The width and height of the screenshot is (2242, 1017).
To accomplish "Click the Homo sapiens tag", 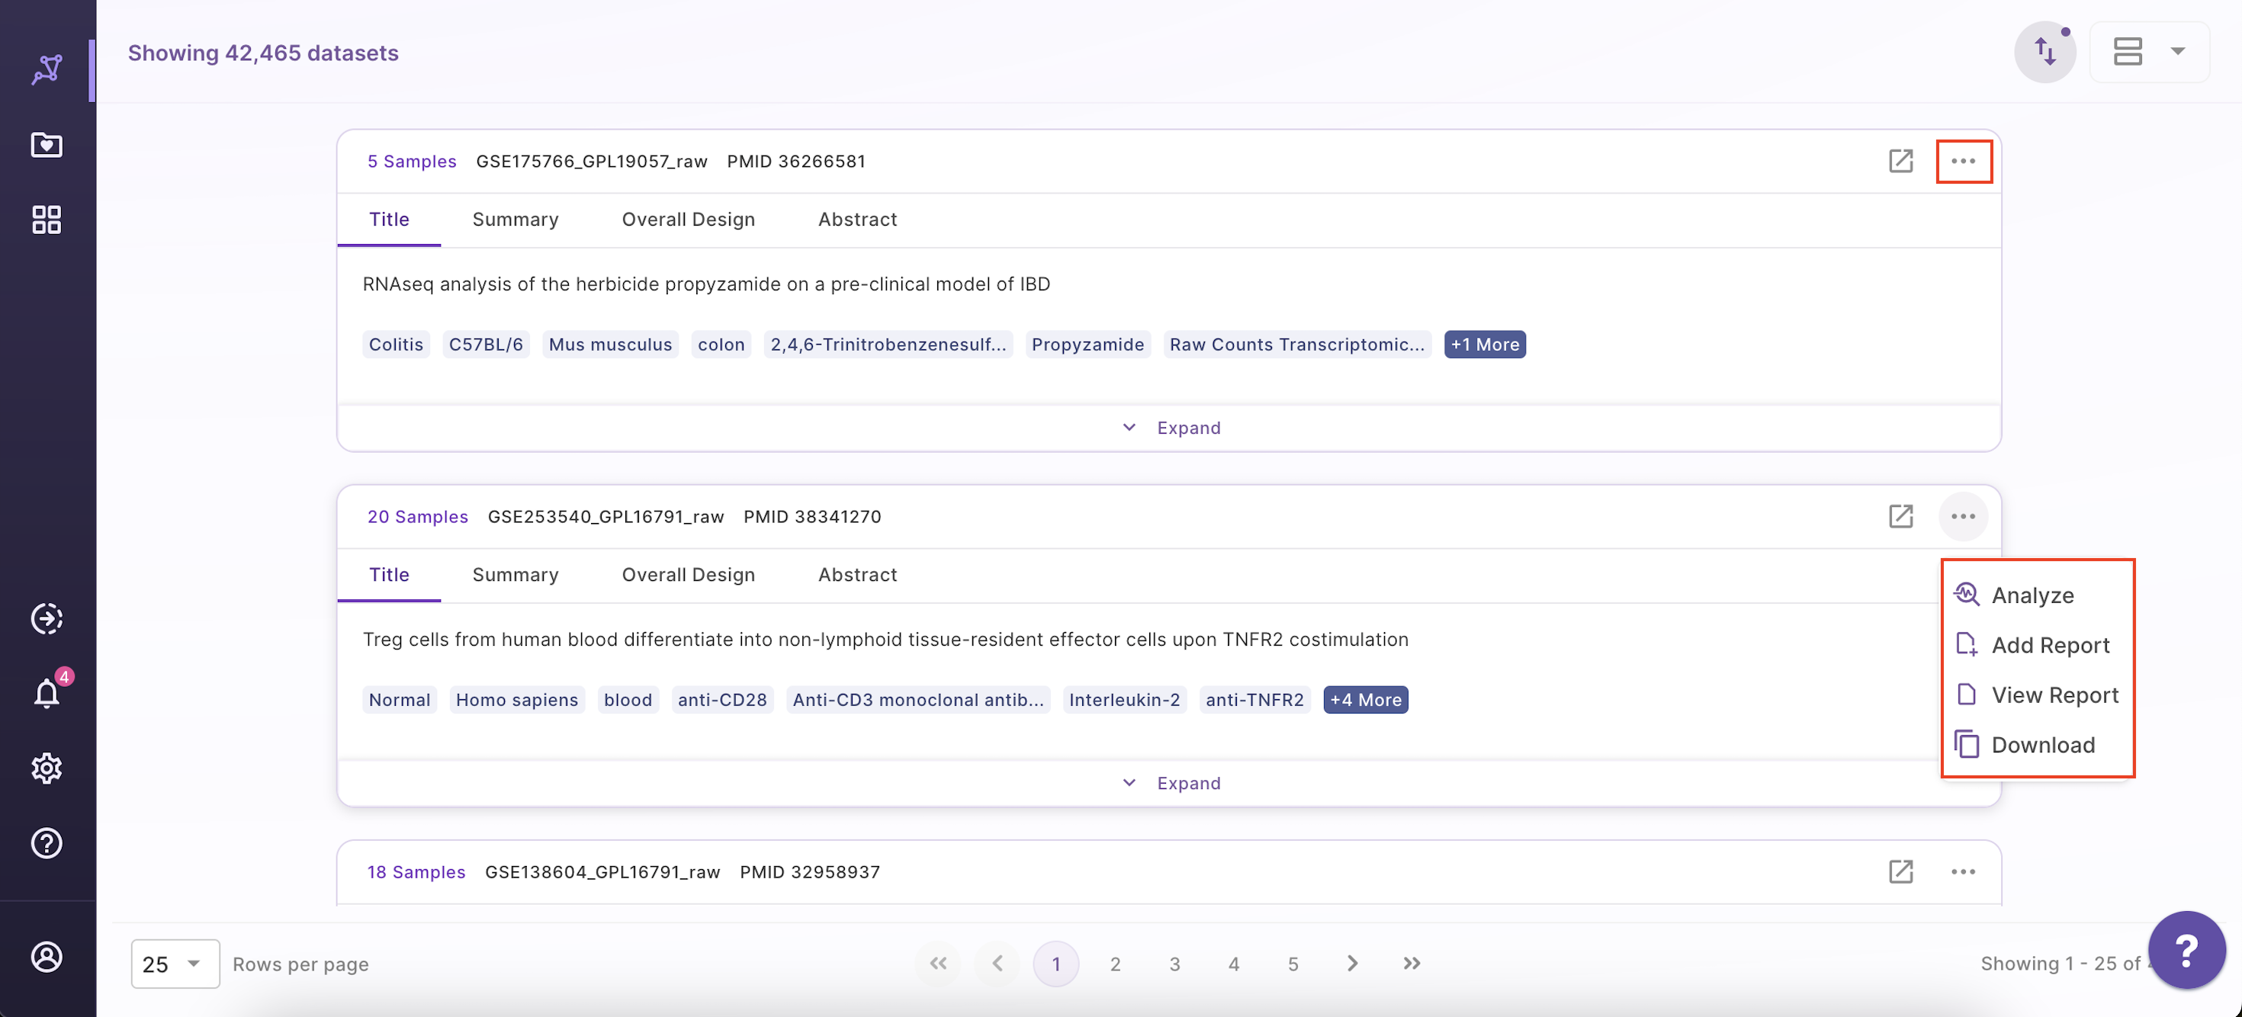I will point(517,699).
